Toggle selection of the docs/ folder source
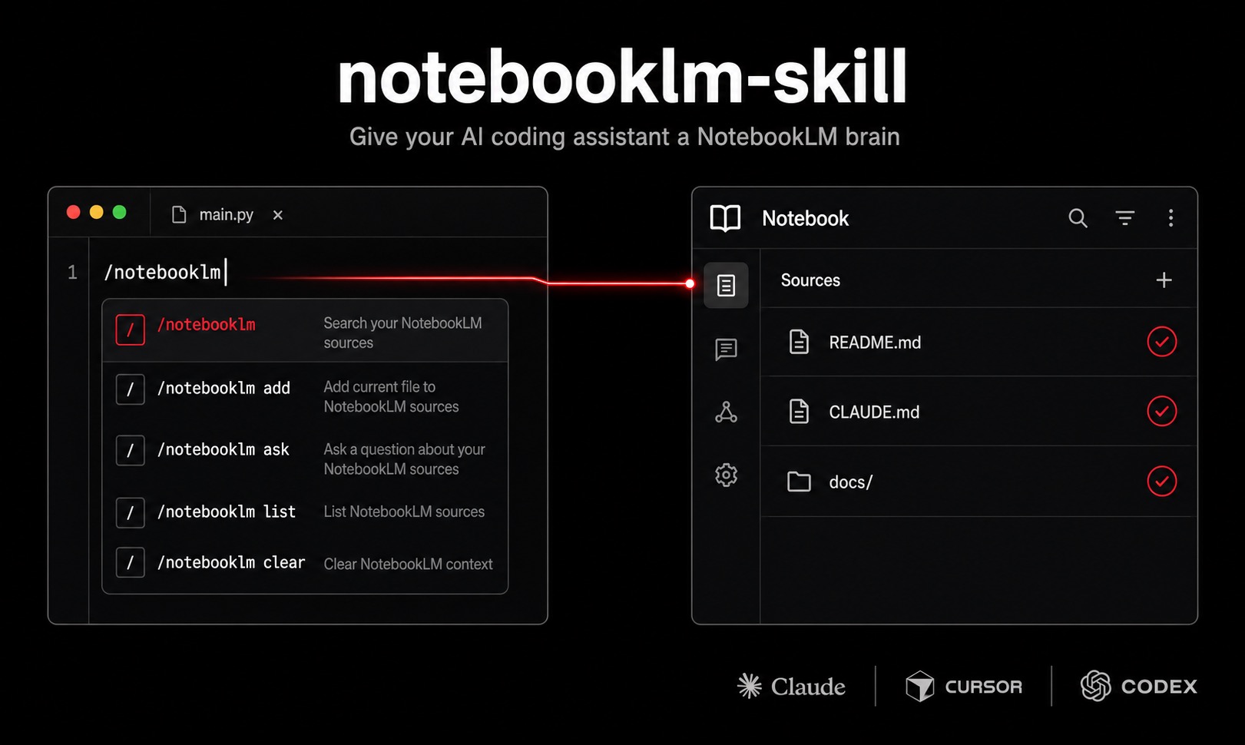Screen dimensions: 1245x745 pyautogui.click(x=1162, y=482)
